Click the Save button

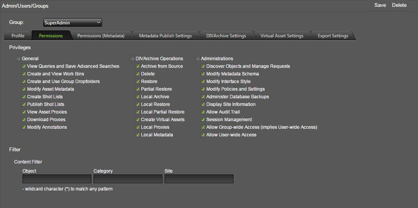(380, 5)
